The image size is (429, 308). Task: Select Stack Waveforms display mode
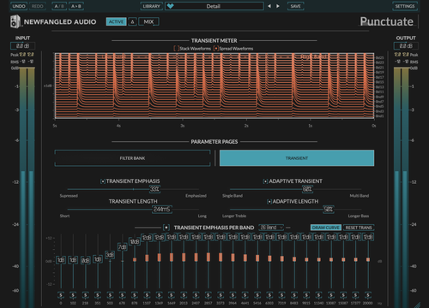pos(177,49)
